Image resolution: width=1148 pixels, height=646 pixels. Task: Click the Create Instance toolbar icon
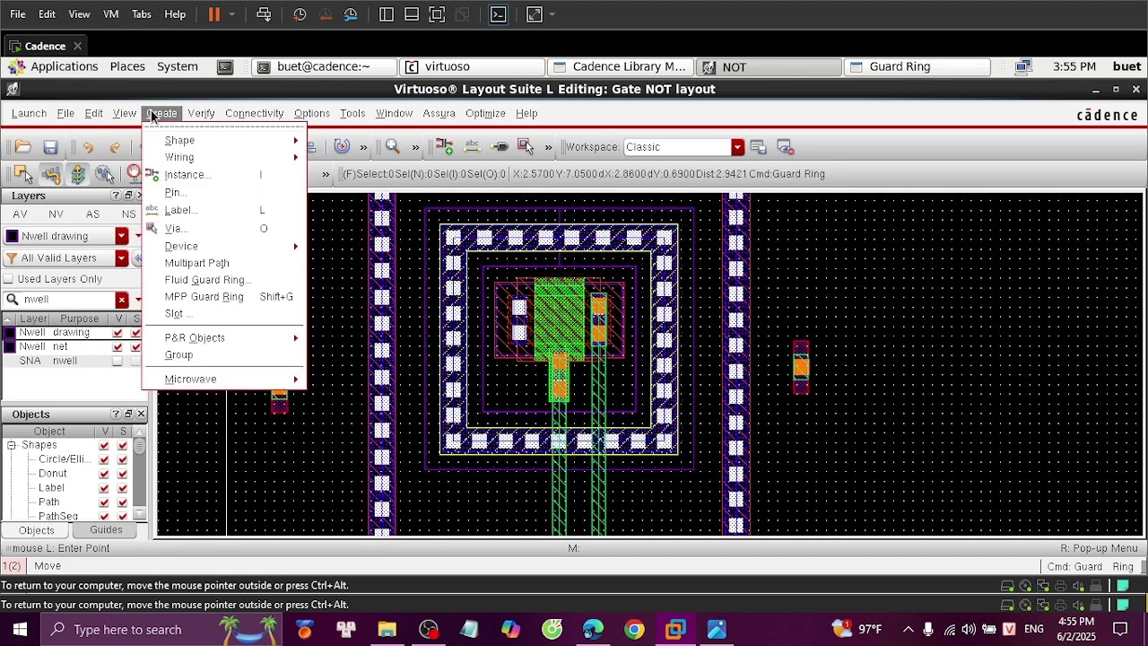(x=445, y=147)
